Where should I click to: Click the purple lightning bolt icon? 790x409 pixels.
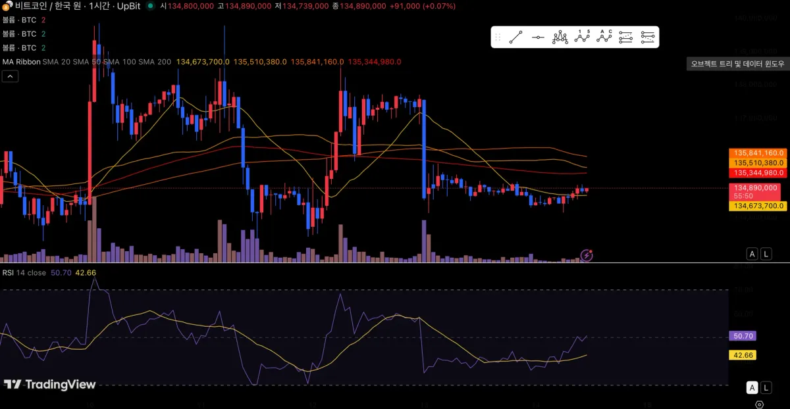coord(587,255)
